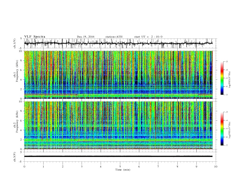Click the 'ch.1(V)' waveform axis label
Screen dimensions: 243x187
coord(15,43)
